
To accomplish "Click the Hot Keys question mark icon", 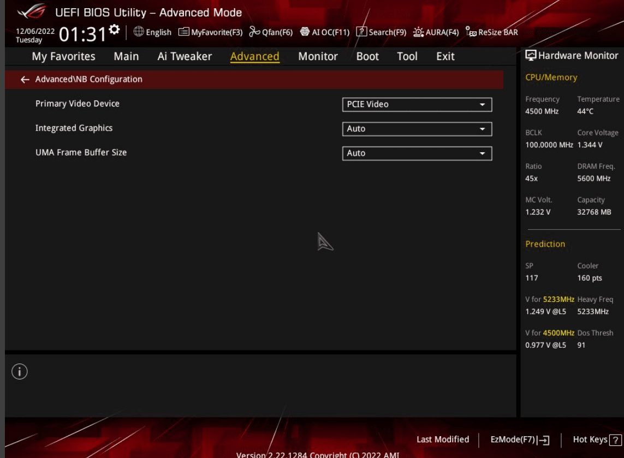I will (615, 440).
